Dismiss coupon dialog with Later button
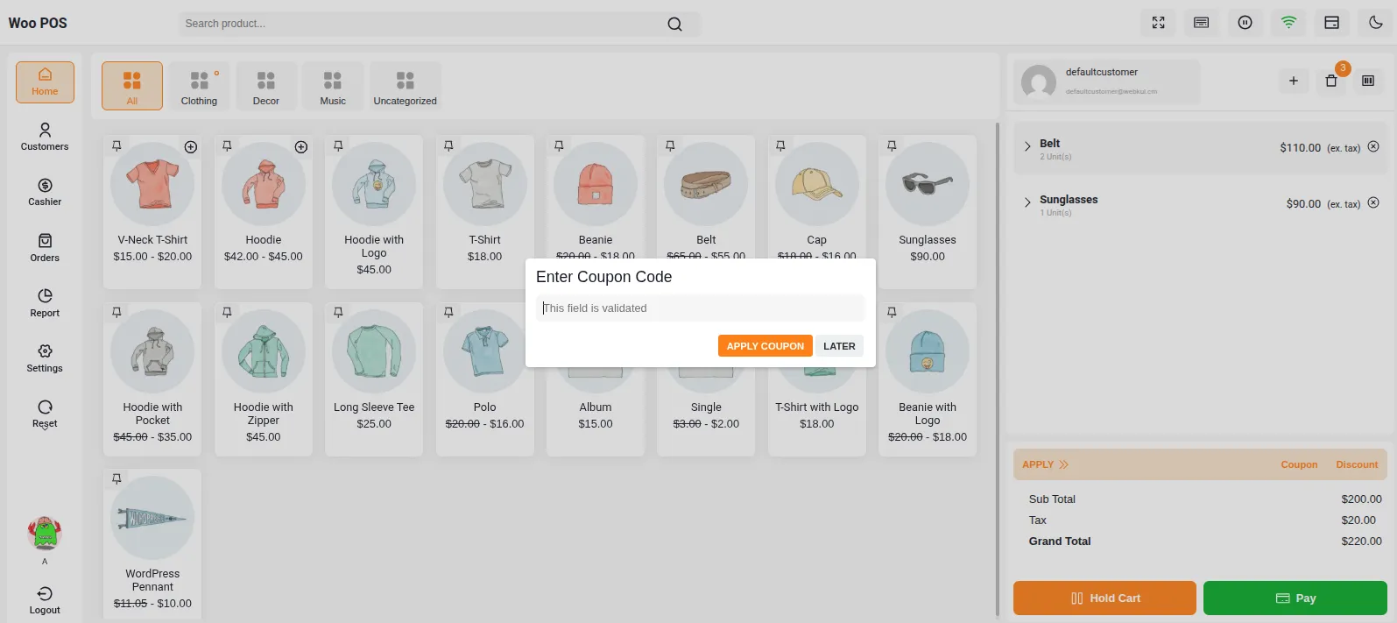 (838, 346)
